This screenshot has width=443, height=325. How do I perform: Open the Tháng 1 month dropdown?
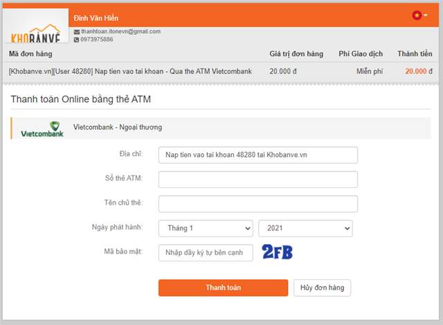(206, 228)
